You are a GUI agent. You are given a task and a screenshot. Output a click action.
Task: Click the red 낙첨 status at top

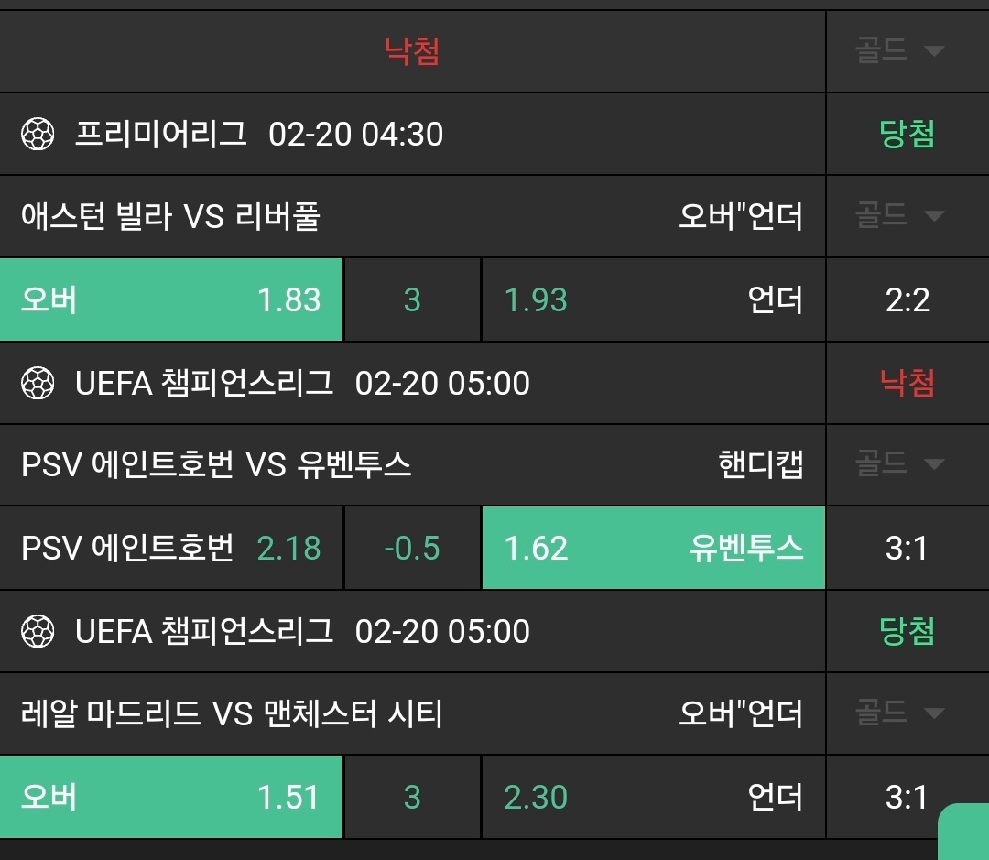[x=412, y=51]
